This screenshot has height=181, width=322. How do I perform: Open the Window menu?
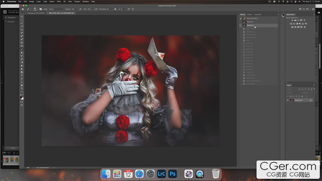(86, 1)
